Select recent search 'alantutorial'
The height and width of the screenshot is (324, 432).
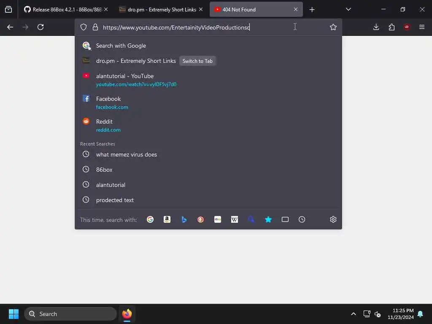208,185
